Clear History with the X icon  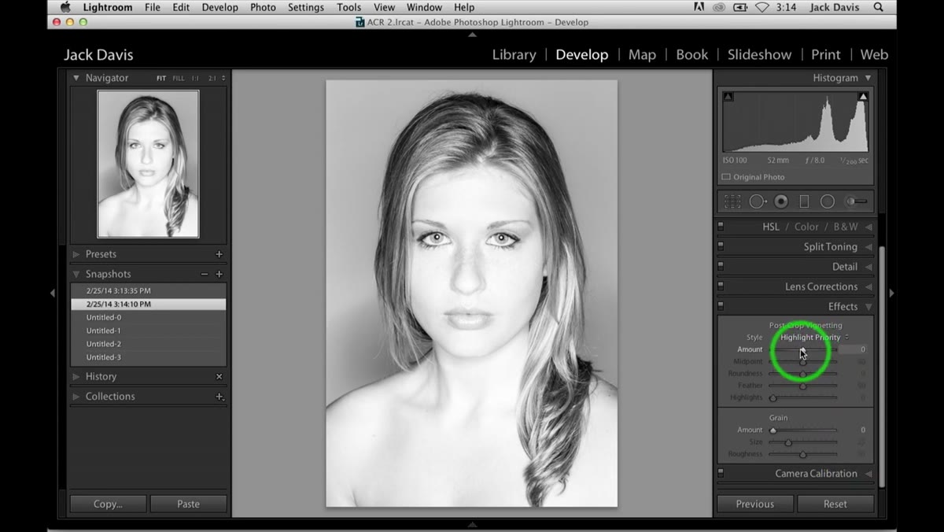[219, 377]
